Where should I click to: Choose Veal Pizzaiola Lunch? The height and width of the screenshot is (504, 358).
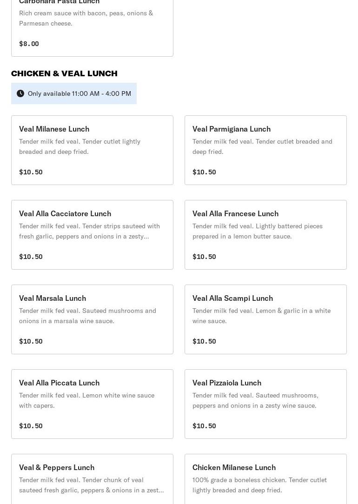265,404
